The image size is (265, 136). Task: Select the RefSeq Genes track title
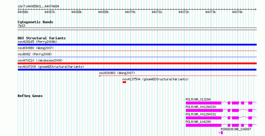point(30,96)
